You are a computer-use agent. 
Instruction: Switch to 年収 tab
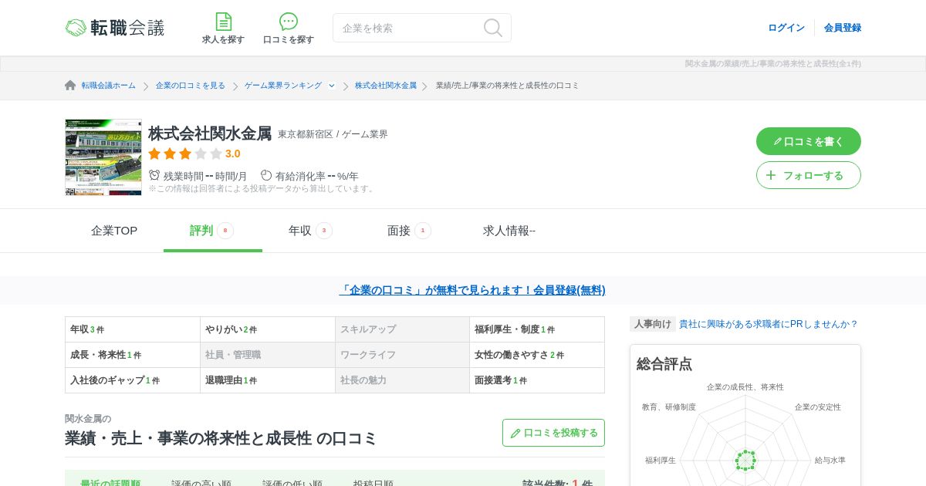point(312,231)
